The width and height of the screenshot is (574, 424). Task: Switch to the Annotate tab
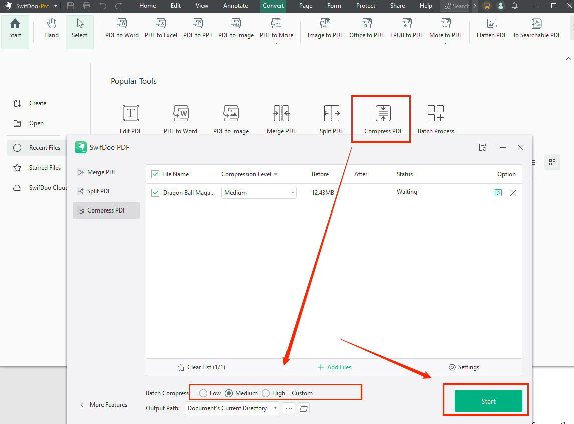click(x=236, y=6)
